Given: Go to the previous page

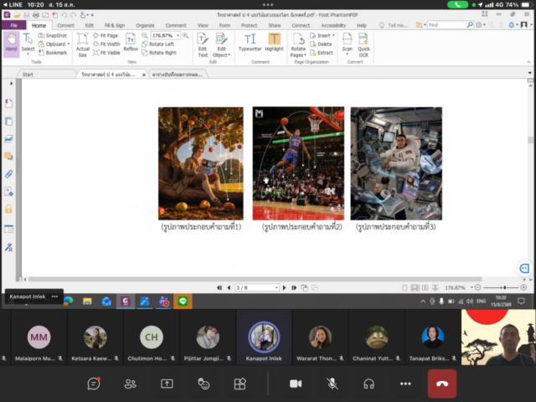Looking at the screenshot, I should click(x=229, y=288).
